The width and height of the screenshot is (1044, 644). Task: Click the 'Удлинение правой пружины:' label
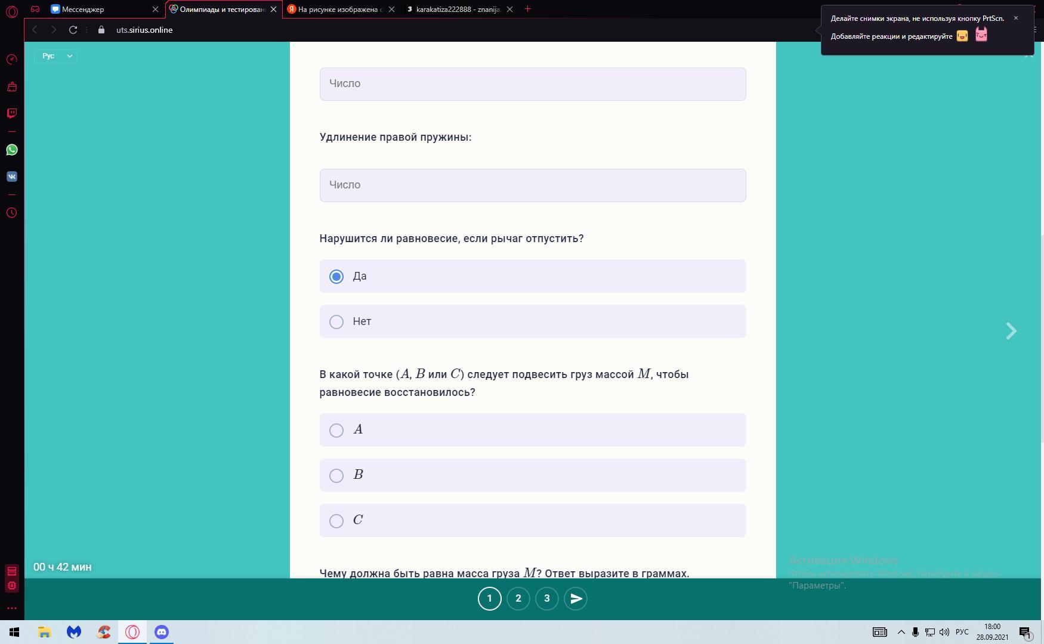point(396,137)
